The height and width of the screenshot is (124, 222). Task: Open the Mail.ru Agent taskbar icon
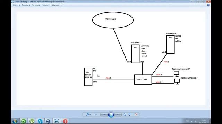(24, 121)
